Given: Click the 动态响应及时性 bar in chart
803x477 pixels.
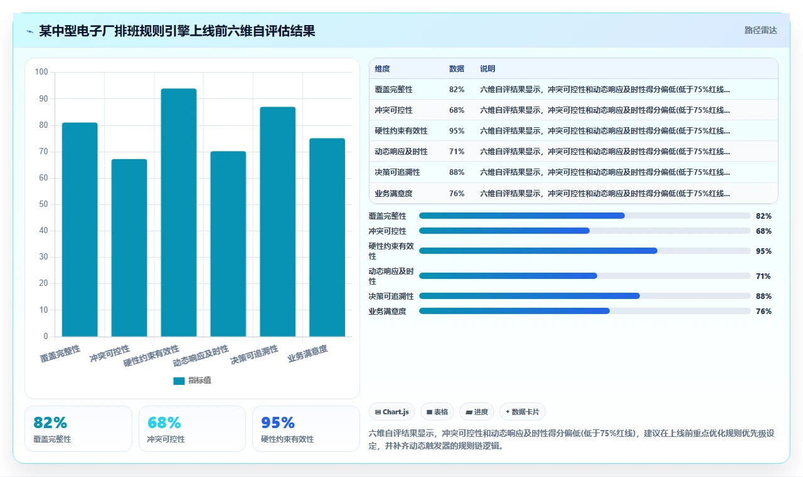Looking at the screenshot, I should [228, 244].
